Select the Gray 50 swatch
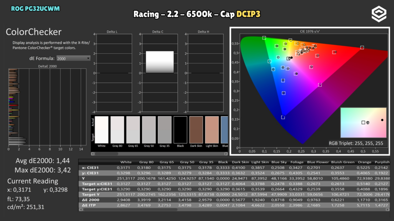The width and height of the screenshot is (394, 221). pyautogui.click(x=149, y=130)
